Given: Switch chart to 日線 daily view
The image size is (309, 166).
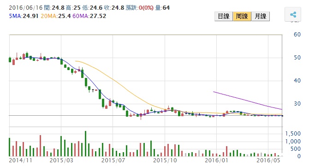Looking at the screenshot, I should click(x=224, y=16).
